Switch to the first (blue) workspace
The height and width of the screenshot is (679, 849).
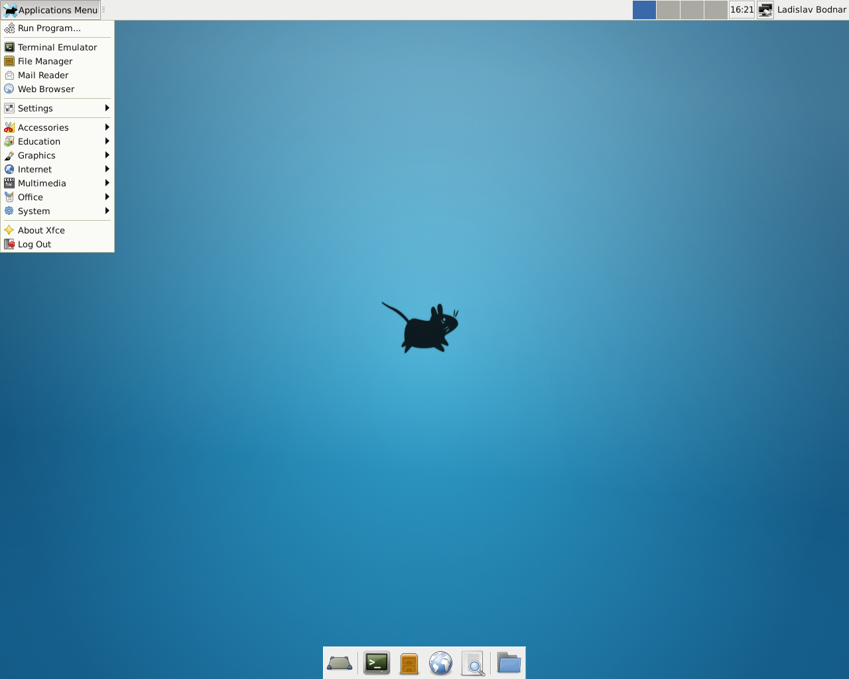tap(644, 10)
